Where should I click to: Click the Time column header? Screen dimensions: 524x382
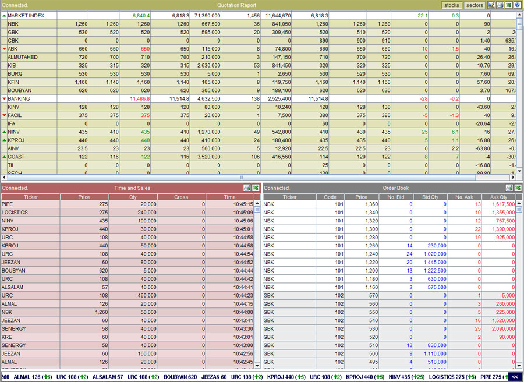(230, 197)
